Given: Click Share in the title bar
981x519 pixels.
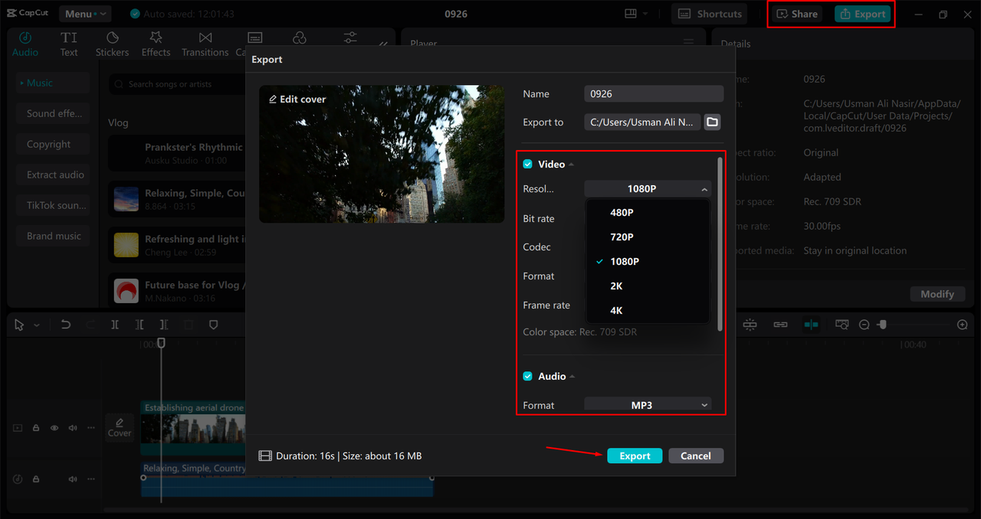Looking at the screenshot, I should (797, 14).
